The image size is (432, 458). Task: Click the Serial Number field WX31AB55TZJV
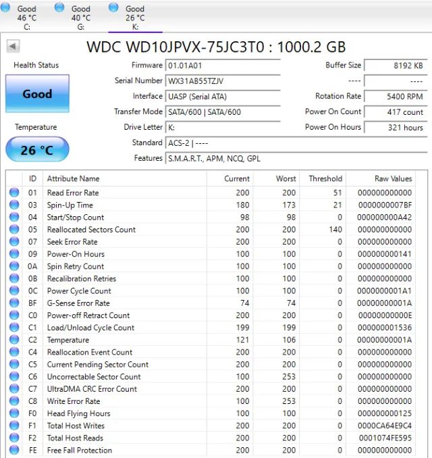223,81
